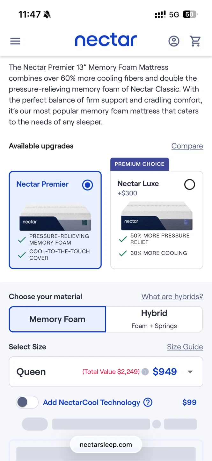Tap the nectarsleep.com address pill
This screenshot has width=212, height=461.
coord(106,445)
